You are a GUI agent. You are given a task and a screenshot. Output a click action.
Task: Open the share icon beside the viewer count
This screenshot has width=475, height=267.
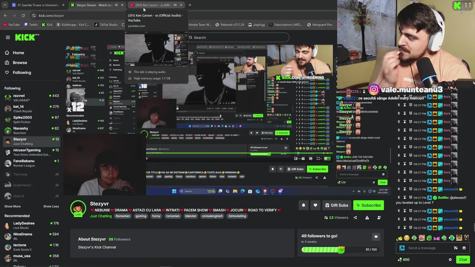[x=355, y=218]
